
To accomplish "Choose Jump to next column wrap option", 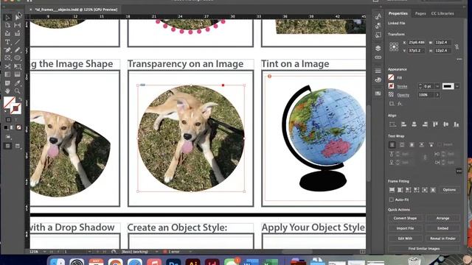I will [431, 145].
